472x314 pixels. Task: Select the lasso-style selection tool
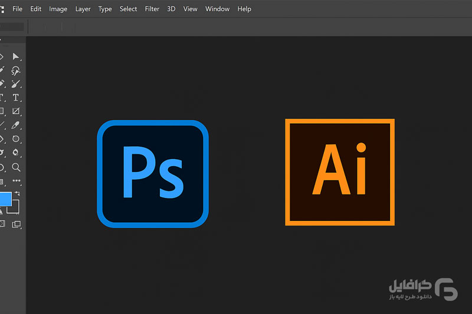16,71
